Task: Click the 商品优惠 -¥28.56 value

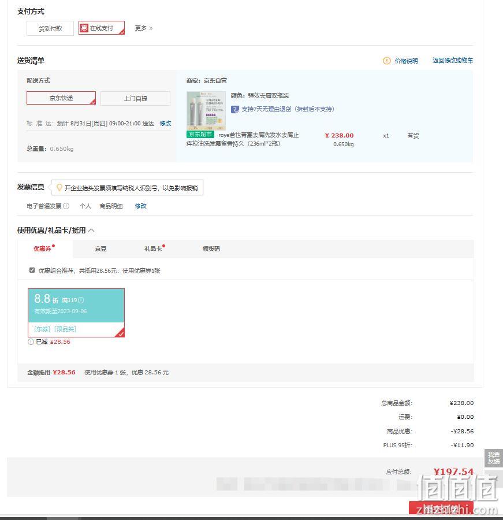Action: [462, 431]
